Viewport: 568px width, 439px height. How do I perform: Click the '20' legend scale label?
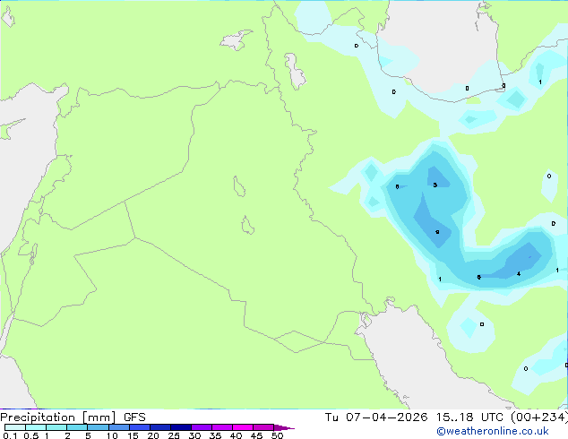click(153, 435)
